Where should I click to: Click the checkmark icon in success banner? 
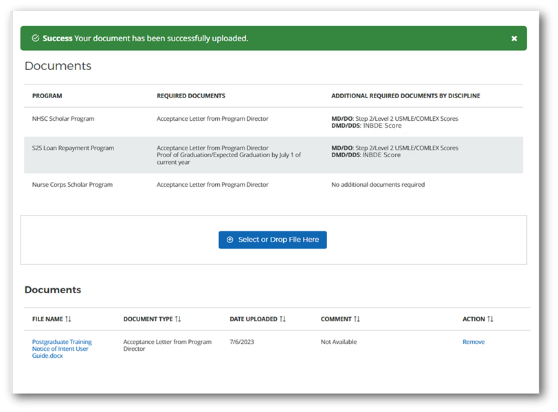[x=35, y=38]
